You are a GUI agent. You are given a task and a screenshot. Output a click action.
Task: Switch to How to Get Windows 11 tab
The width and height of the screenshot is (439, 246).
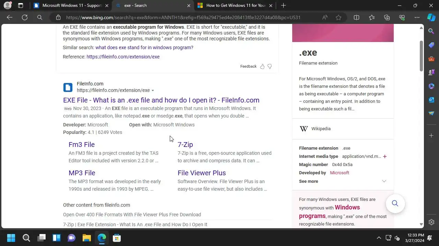pyautogui.click(x=235, y=5)
